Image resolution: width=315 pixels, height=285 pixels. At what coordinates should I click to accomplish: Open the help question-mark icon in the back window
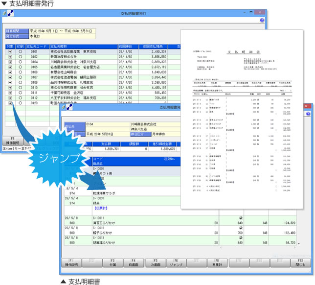[262, 20]
